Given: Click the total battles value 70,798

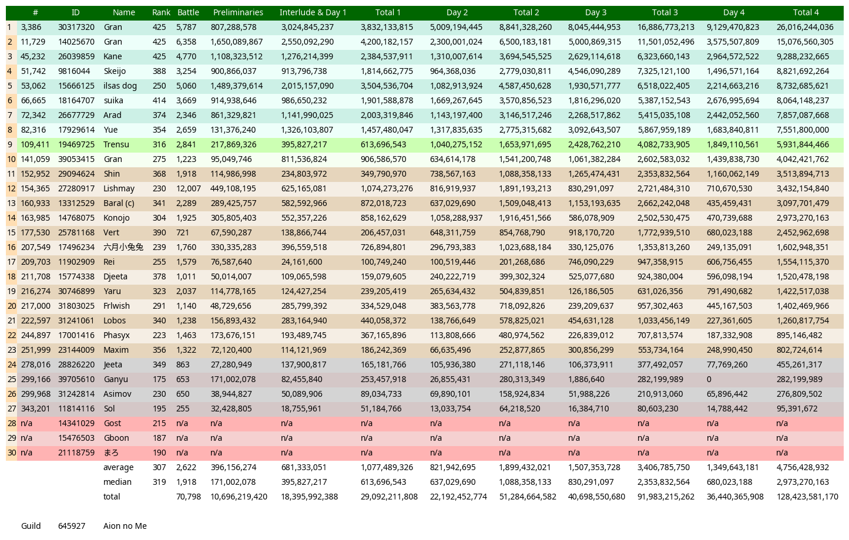Looking at the screenshot, I should 189,497.
